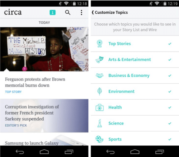Open the Ferguson protests story headline
The height and width of the screenshot is (157, 179).
pyautogui.click(x=35, y=82)
